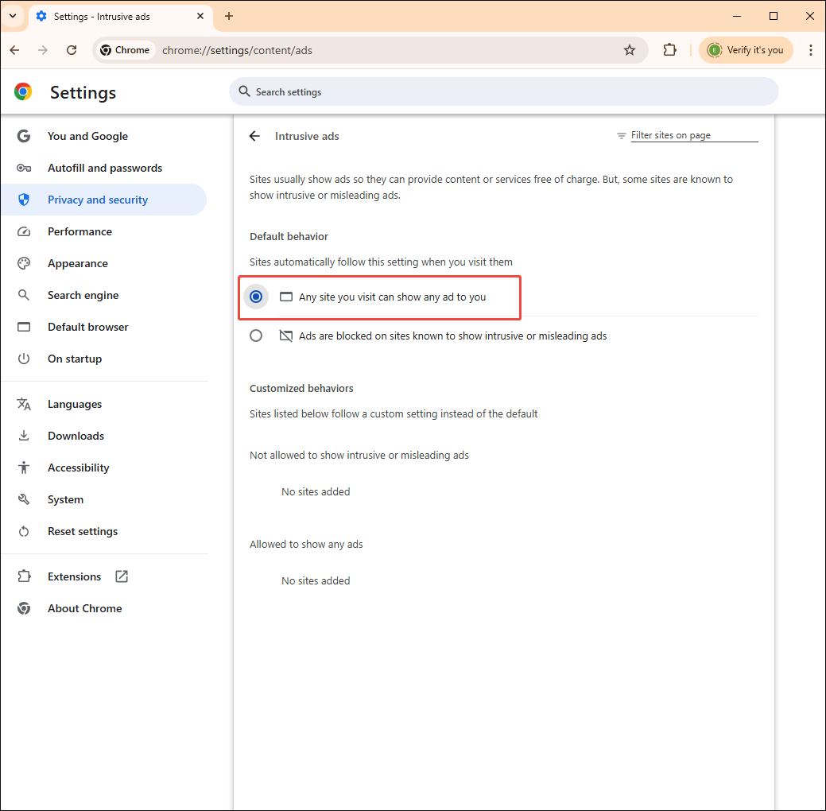Click inside the Search settings field
The height and width of the screenshot is (811, 826).
[x=505, y=91]
